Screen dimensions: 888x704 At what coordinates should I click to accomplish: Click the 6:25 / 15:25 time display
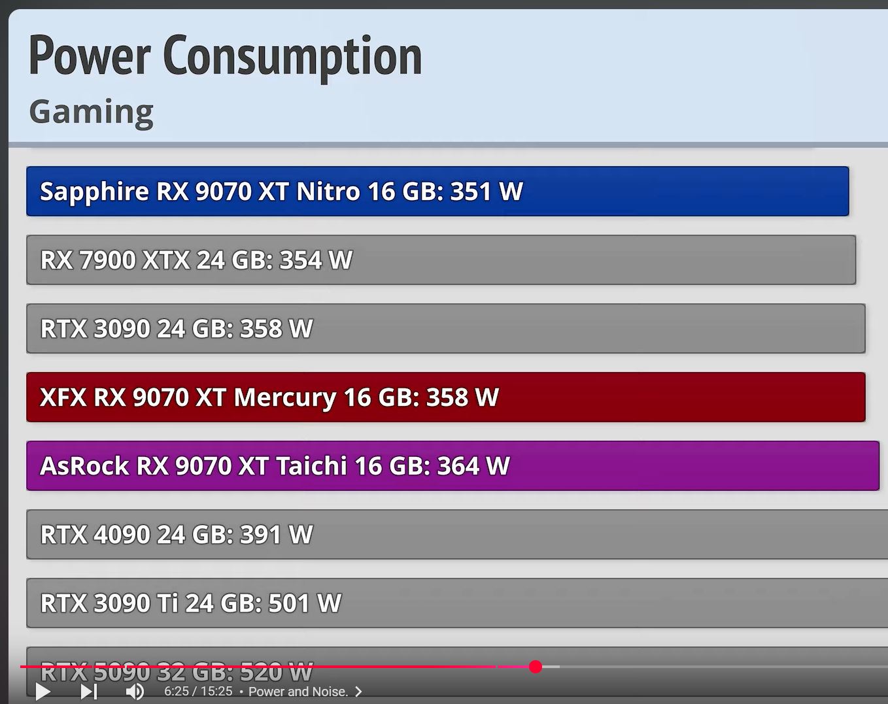tap(198, 692)
